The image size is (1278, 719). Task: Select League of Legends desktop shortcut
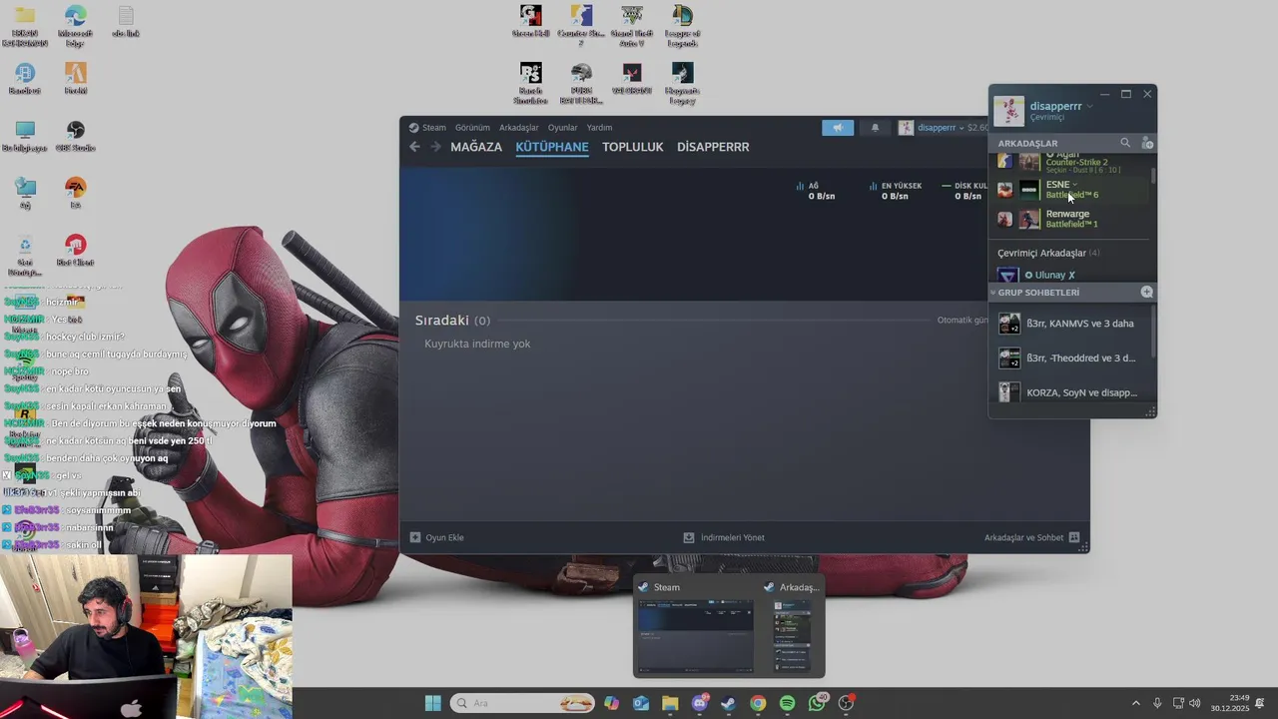pyautogui.click(x=682, y=26)
